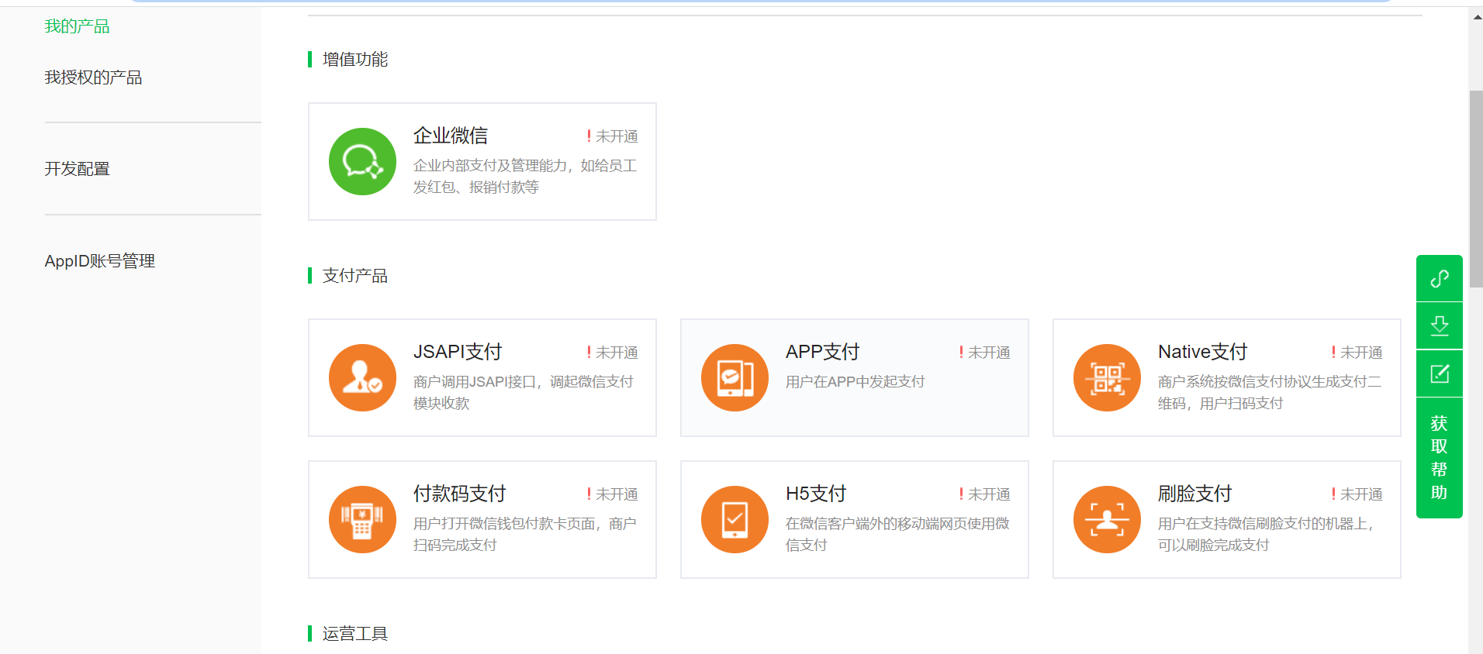This screenshot has width=1483, height=654.
Task: Open the 刷脸支付 product title
Action: click(1195, 494)
